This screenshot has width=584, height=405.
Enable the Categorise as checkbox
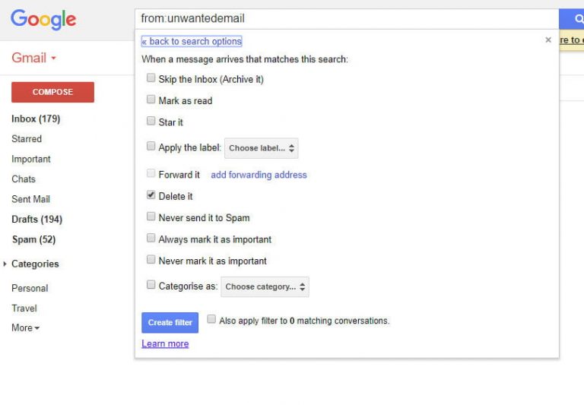pyautogui.click(x=151, y=285)
